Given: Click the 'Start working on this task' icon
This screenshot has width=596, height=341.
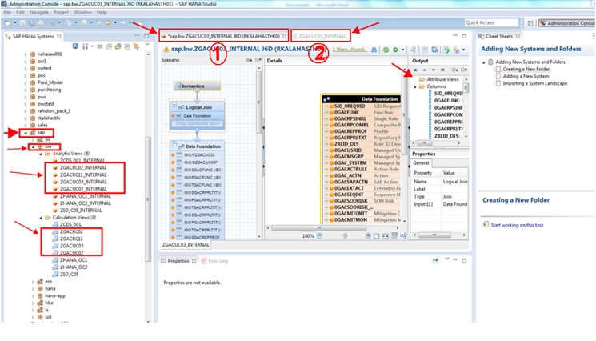Looking at the screenshot, I should pyautogui.click(x=485, y=225).
